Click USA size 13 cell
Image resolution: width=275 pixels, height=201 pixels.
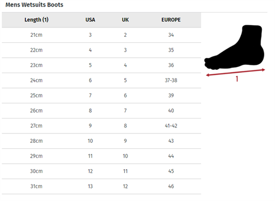(90, 186)
